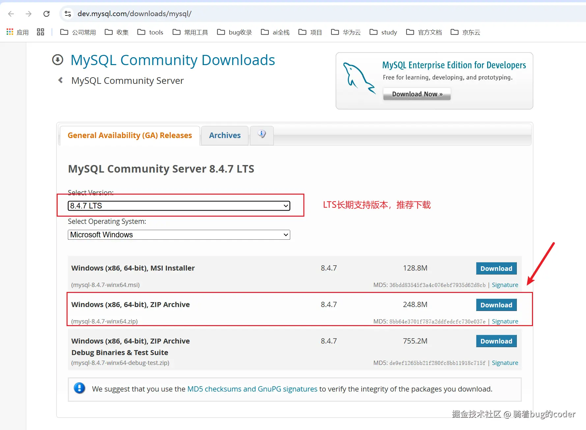The image size is (586, 430).
Task: Open the 公司常用 bookmark folder
Action: click(78, 32)
